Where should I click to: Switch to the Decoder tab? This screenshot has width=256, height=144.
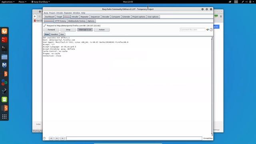click(x=106, y=17)
